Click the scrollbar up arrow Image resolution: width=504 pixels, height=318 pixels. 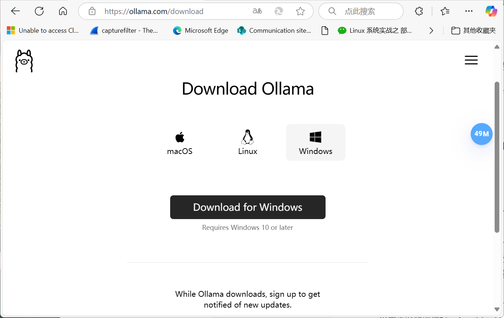[x=497, y=47]
